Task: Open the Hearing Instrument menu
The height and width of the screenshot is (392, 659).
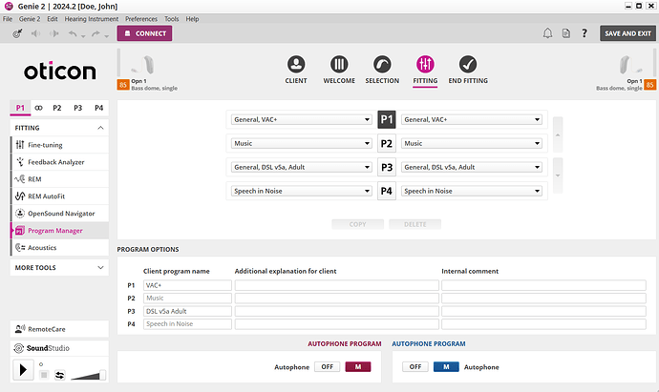Action: coord(91,19)
